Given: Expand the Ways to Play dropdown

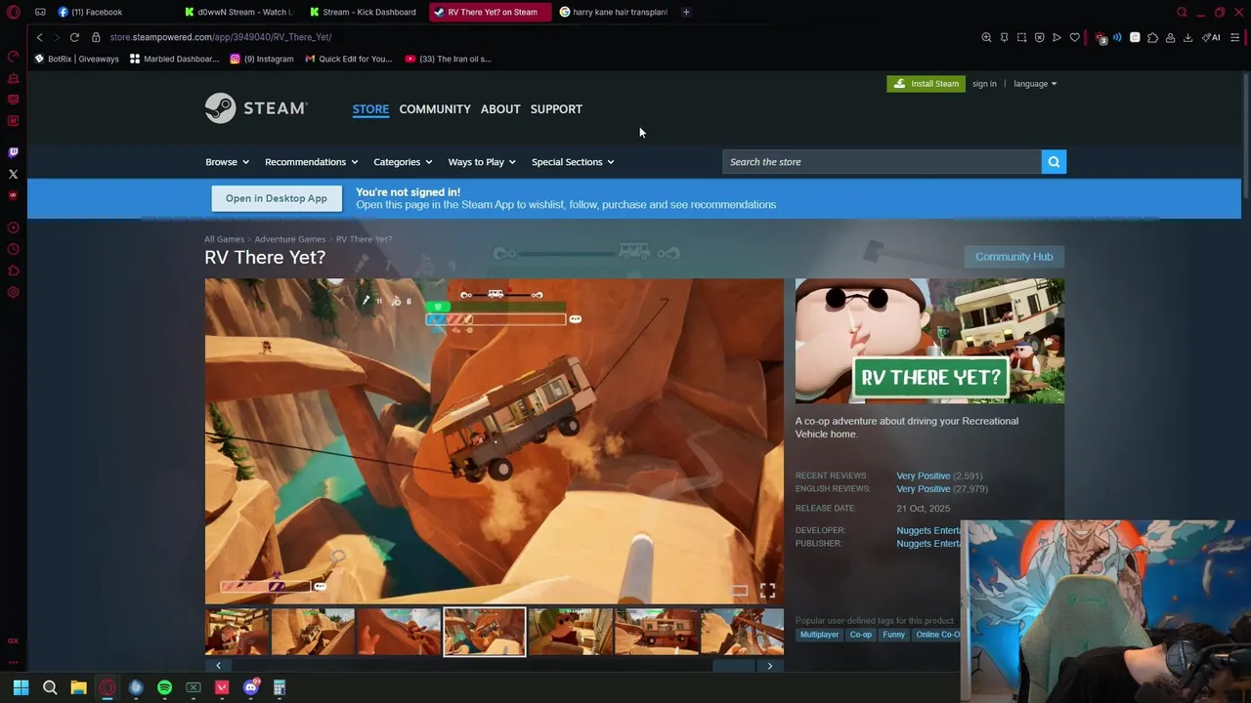Looking at the screenshot, I should (482, 162).
